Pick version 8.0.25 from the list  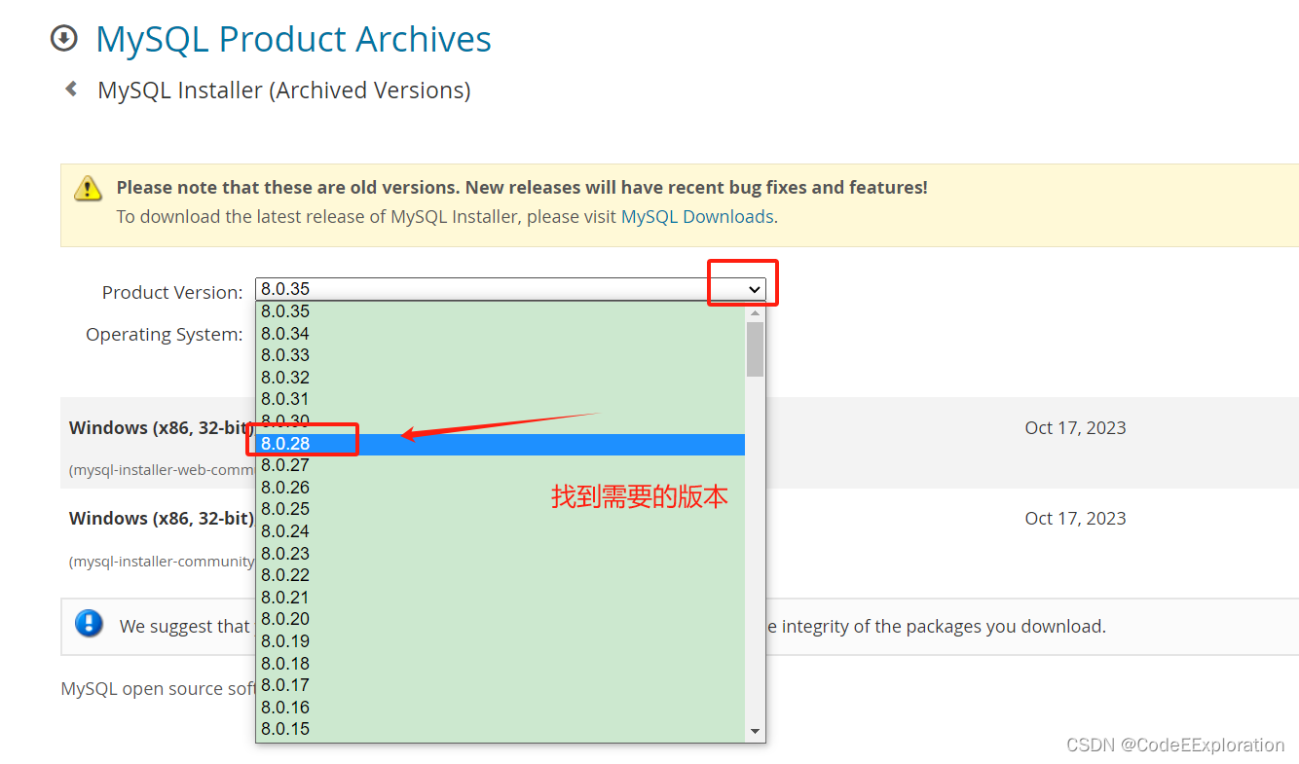click(501, 509)
